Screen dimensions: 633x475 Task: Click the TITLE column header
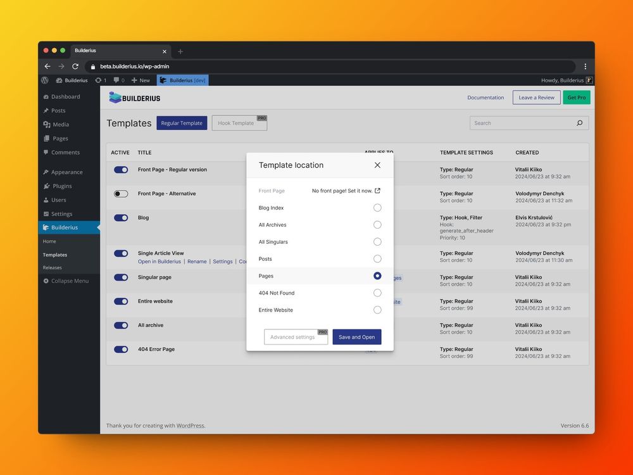click(x=144, y=152)
